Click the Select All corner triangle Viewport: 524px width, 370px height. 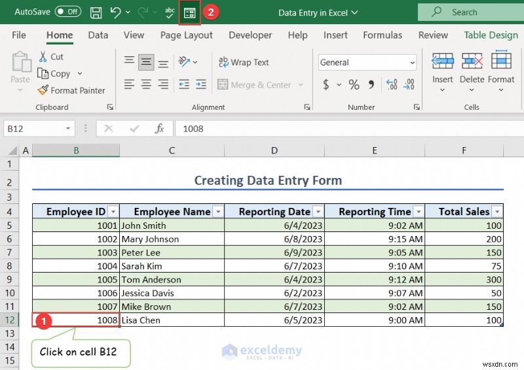[x=12, y=151]
